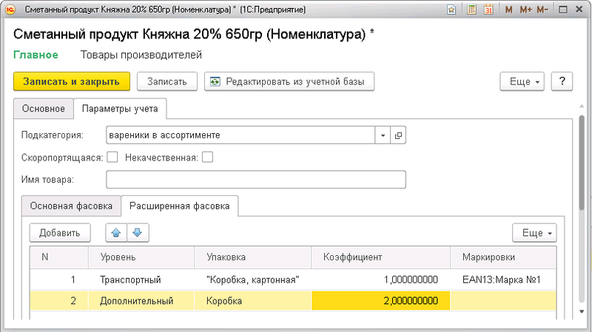Select the 1,000000000 coefficient cell
This screenshot has height=332, width=592.
[380, 280]
